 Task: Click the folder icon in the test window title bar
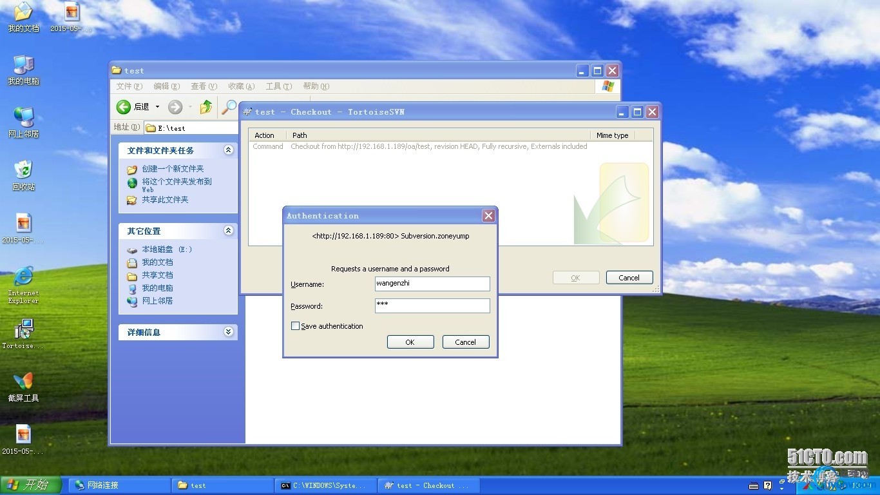click(x=117, y=70)
